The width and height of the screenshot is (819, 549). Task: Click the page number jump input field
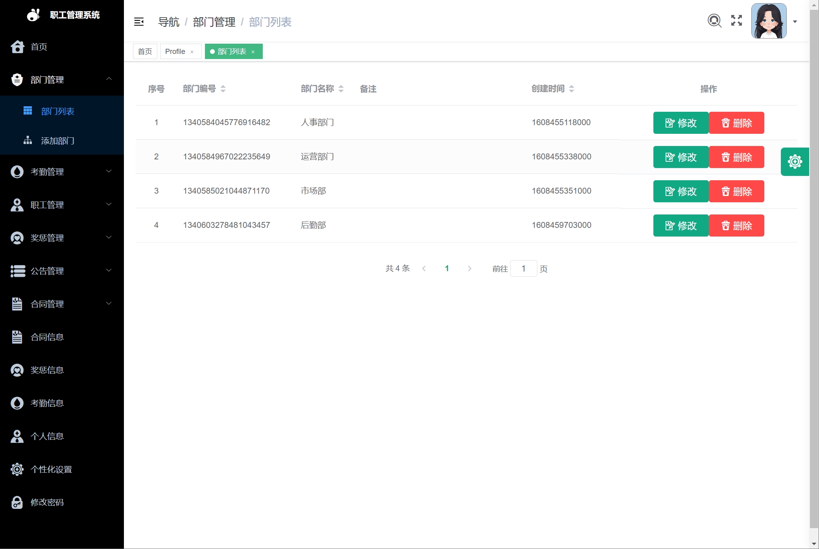click(523, 268)
